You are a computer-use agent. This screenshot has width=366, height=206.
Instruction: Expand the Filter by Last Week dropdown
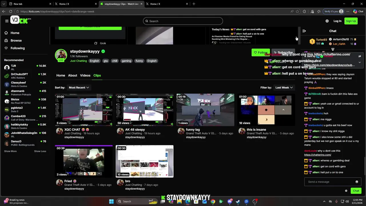click(284, 88)
